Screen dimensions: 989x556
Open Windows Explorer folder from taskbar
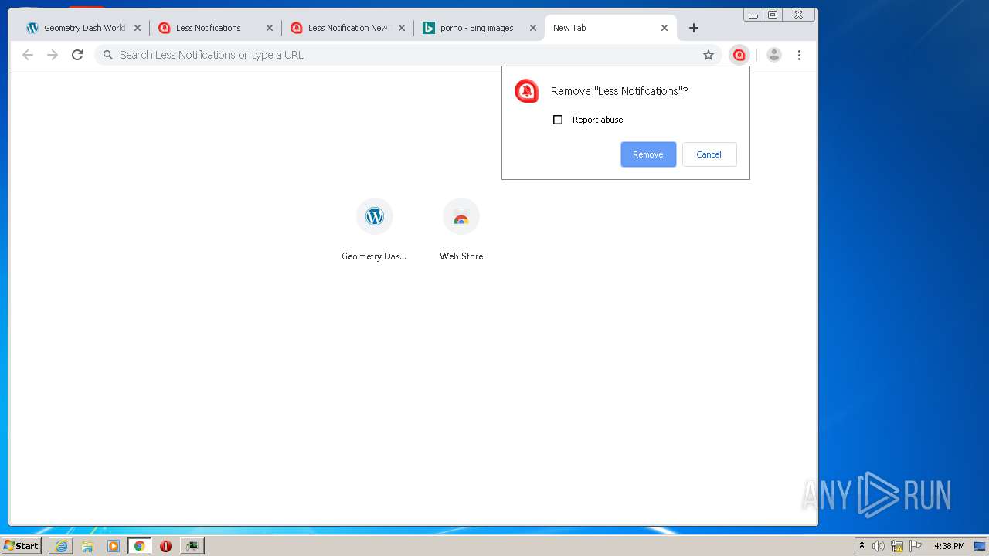coord(87,546)
